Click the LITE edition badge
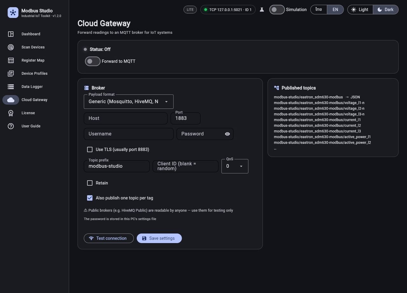This screenshot has height=293, width=407. [190, 10]
